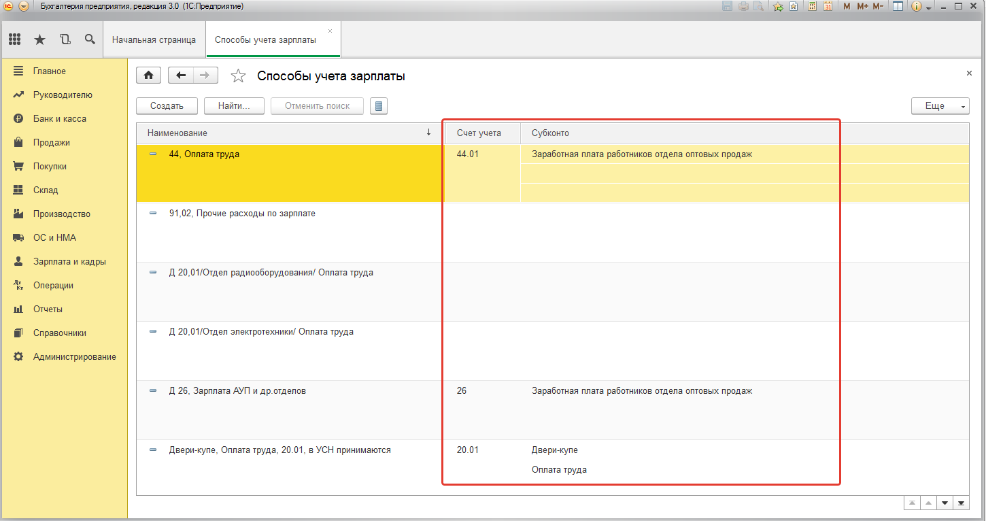
Task: Open the calculator icon in title bar
Action: click(x=812, y=6)
